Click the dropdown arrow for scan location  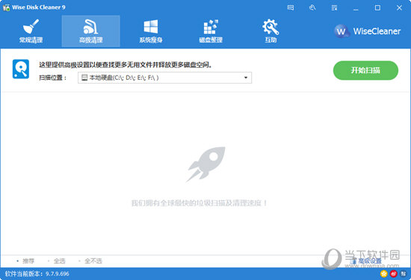coord(246,78)
